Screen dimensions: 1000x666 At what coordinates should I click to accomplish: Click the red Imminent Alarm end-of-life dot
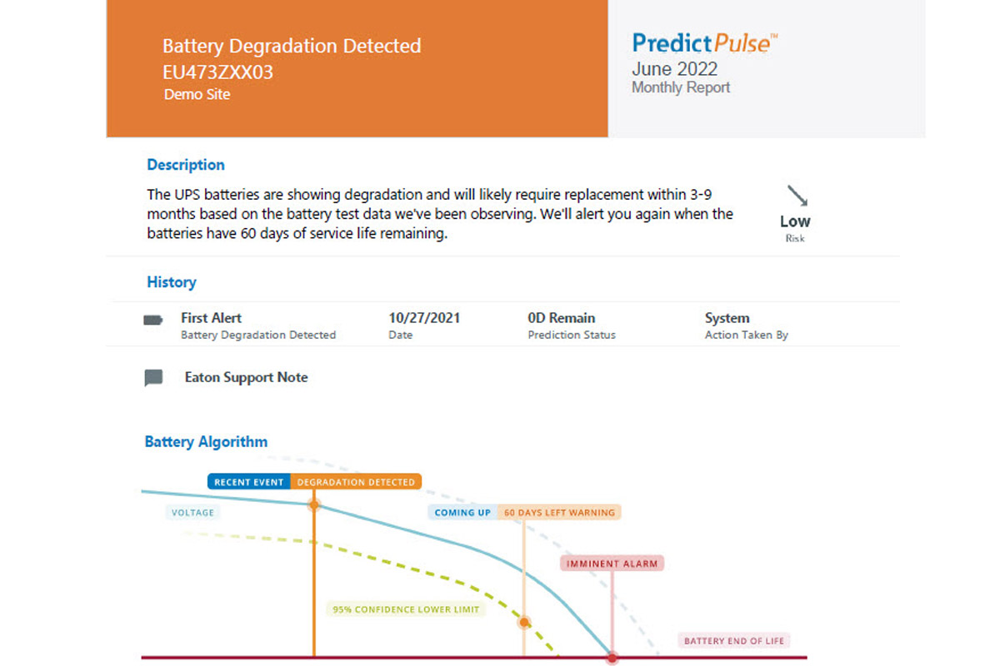(612, 658)
